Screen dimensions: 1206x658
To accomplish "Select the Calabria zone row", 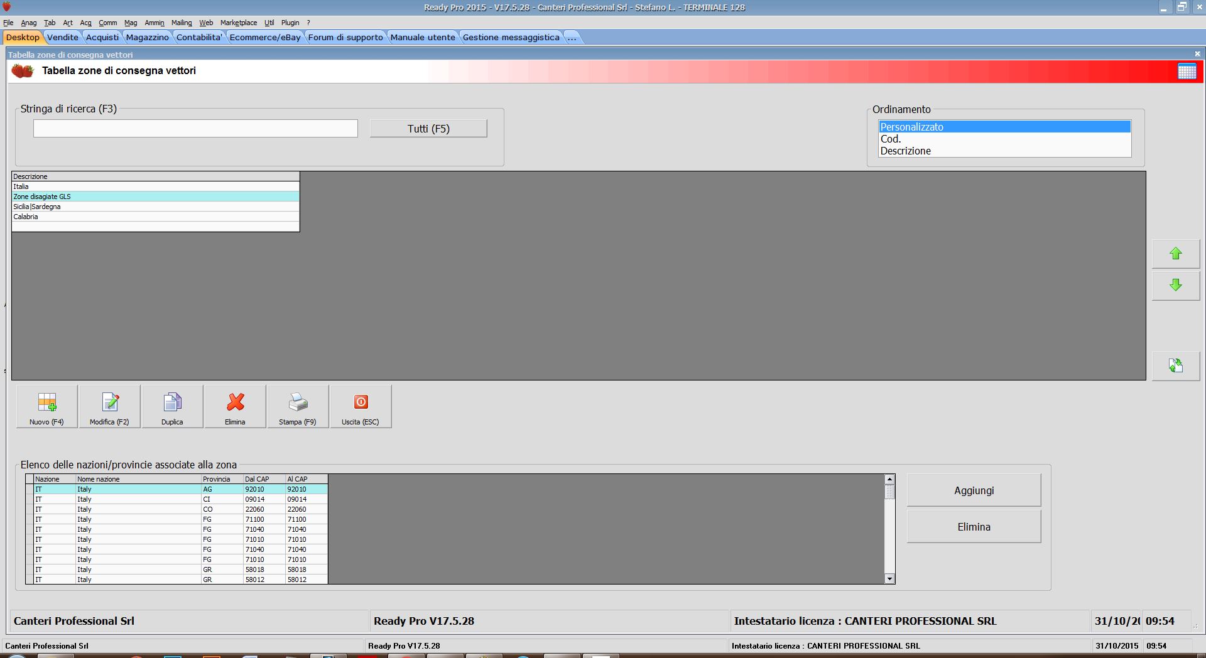I will tap(156, 217).
